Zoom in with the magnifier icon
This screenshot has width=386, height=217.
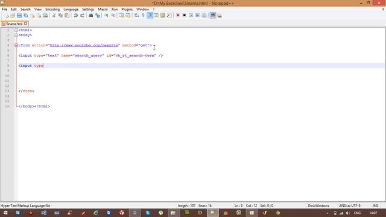click(106, 16)
